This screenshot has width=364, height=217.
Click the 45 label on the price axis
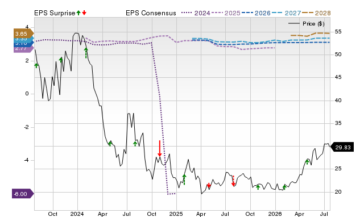(x=338, y=77)
